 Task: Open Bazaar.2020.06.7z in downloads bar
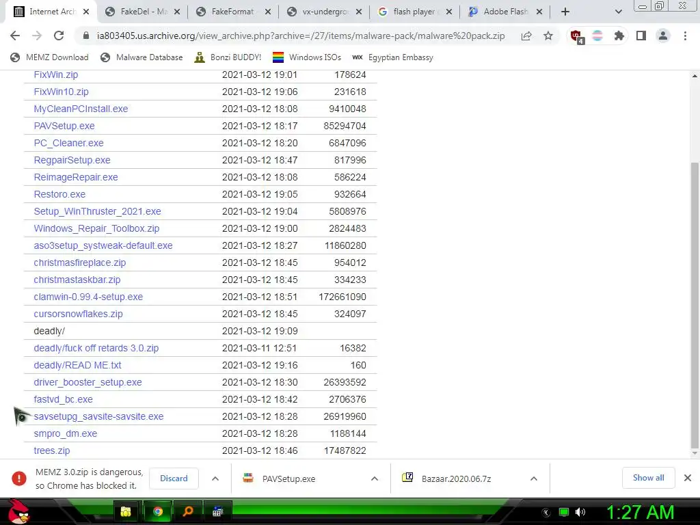pos(456,479)
